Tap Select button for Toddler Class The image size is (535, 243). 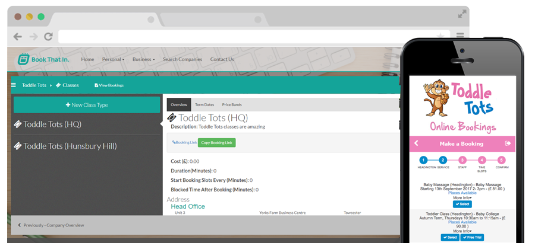(x=450, y=237)
